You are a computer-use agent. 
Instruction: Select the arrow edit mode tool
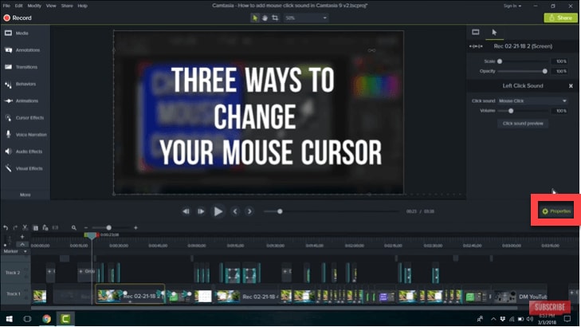(255, 18)
